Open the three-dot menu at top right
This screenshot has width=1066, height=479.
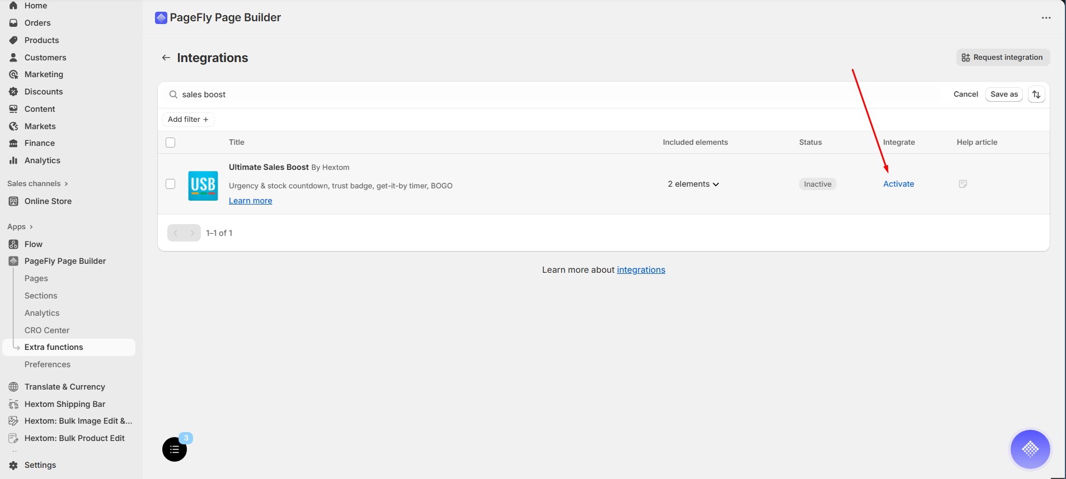(x=1046, y=18)
